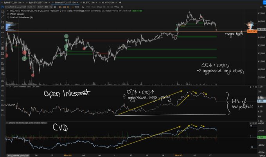The width and height of the screenshot is (266, 157).
Task: Add a new chart tab with plus
Action: [120, 2]
